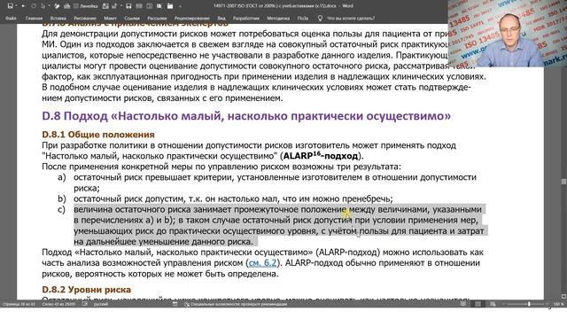The image size is (567, 319).
Task: Click the folder icon in quick access toolbar
Action: (x=170, y=6)
